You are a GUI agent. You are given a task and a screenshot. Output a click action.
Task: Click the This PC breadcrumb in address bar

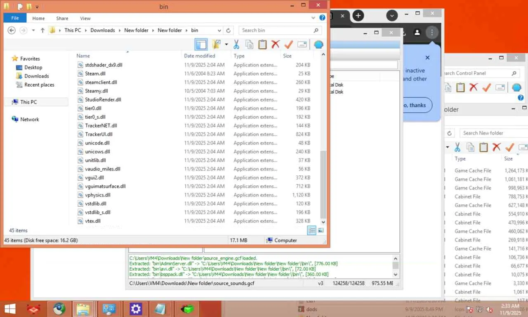click(73, 30)
